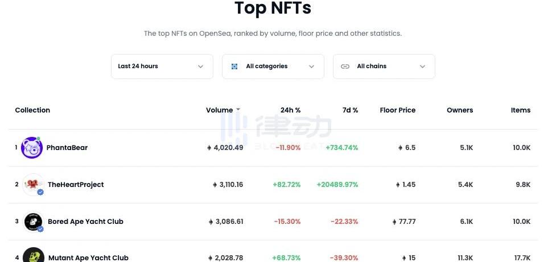The height and width of the screenshot is (262, 552).
Task: Click the Volume sort arrow icon
Action: point(238,110)
